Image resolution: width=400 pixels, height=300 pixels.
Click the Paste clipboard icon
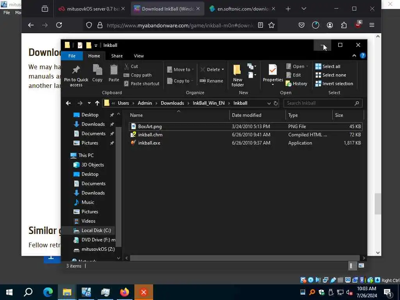(114, 73)
